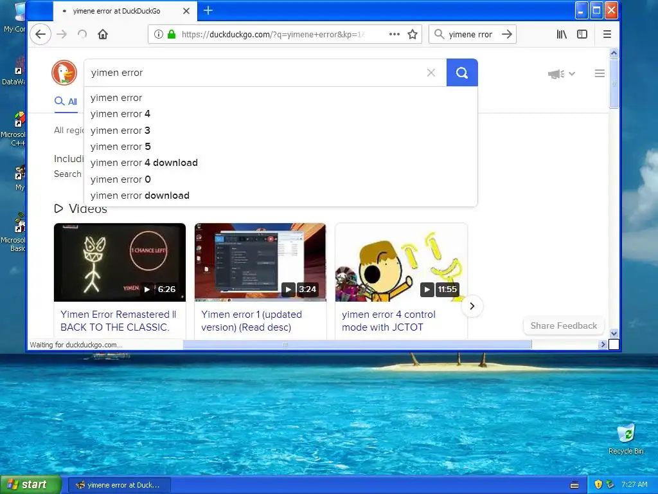
Task: Click the DuckDuckGo duck logo
Action: point(64,73)
